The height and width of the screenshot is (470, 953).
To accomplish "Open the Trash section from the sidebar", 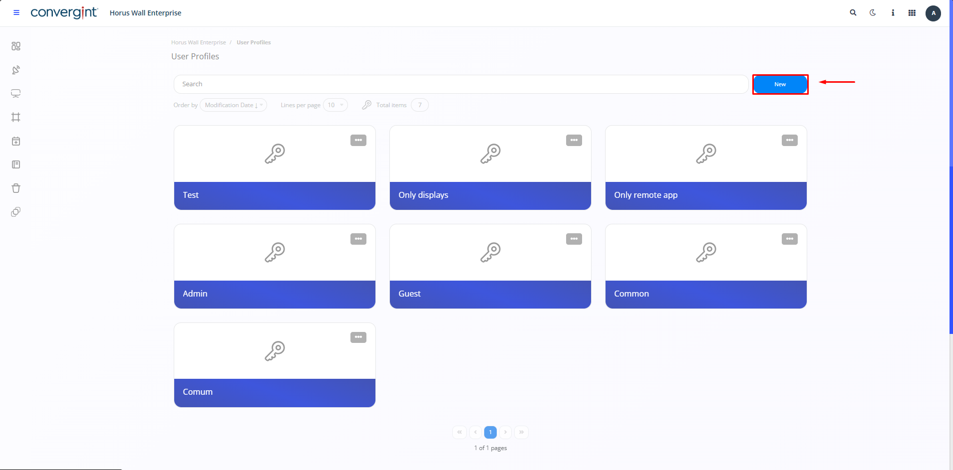I will (16, 188).
